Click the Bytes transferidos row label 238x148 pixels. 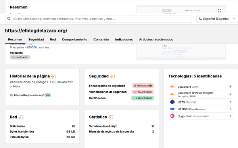pos(22,132)
